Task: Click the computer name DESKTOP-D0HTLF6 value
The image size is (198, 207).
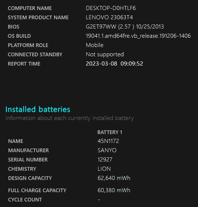Action: coord(111,8)
